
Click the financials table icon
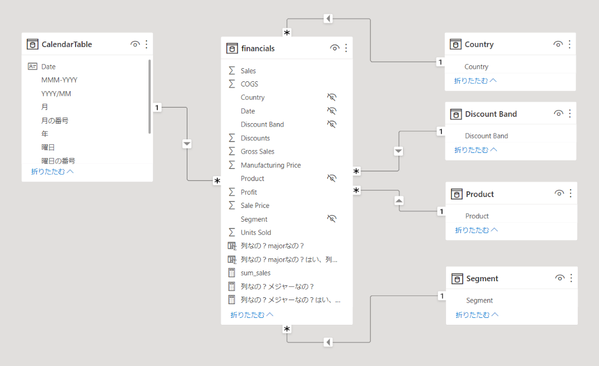232,49
